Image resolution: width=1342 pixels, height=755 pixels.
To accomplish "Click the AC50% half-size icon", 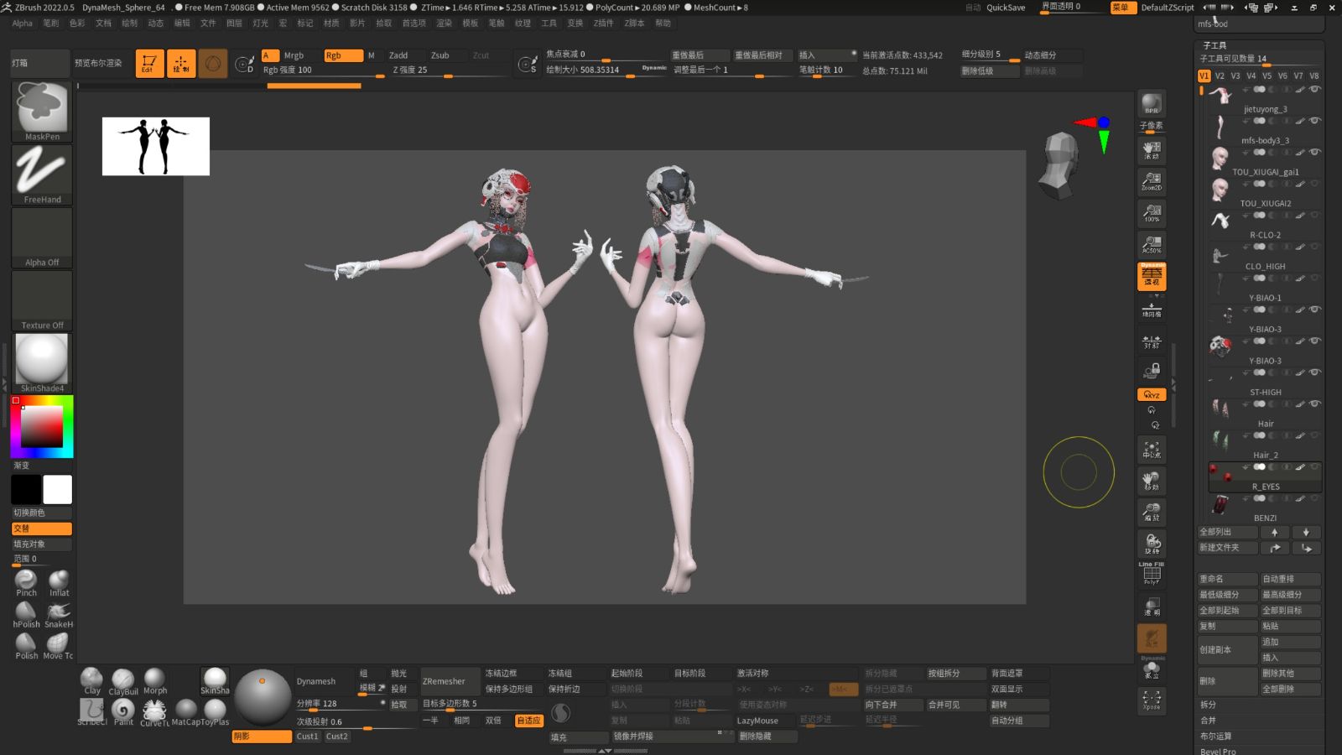I will click(1152, 244).
